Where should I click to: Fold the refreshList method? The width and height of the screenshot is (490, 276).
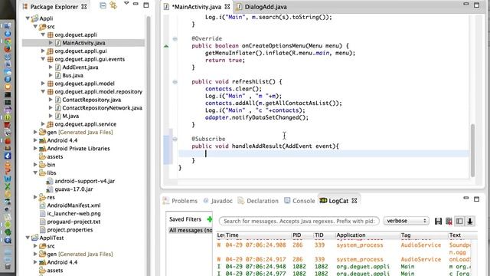point(175,82)
